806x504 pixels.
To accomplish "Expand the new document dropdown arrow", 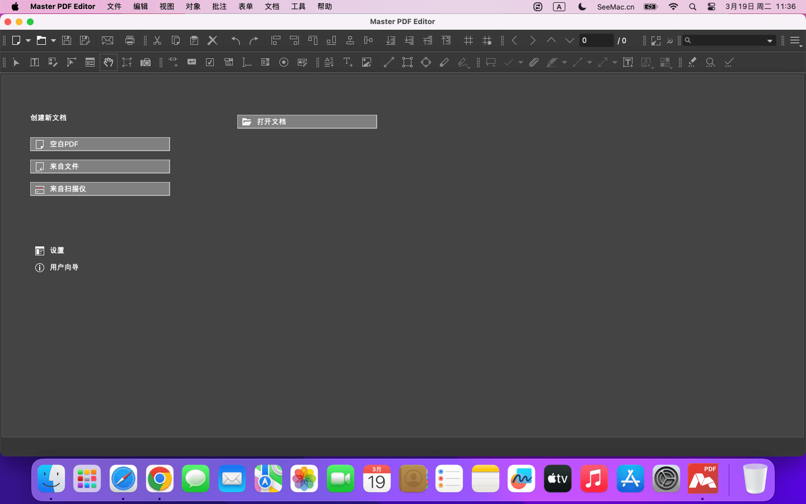I will [28, 40].
